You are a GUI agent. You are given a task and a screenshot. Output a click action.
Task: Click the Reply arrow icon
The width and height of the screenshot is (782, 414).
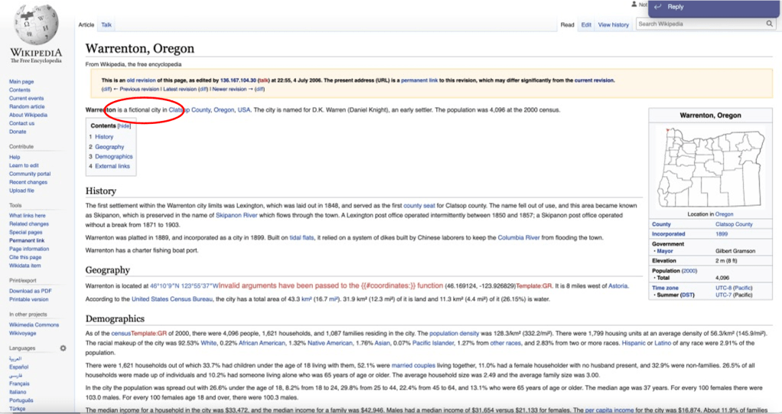click(657, 7)
